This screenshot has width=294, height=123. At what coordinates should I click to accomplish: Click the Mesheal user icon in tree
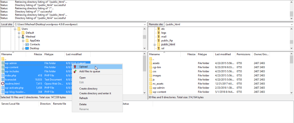tap(23, 37)
